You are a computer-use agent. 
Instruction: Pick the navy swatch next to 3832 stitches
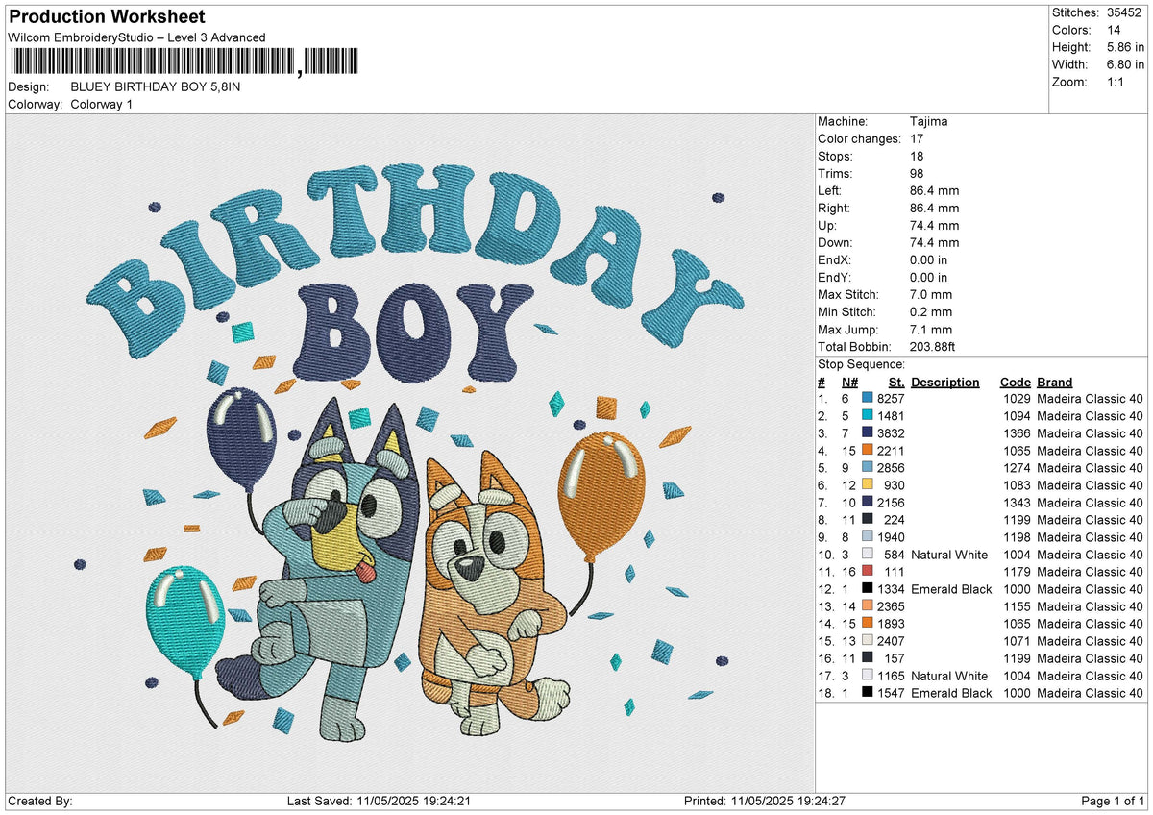click(868, 432)
